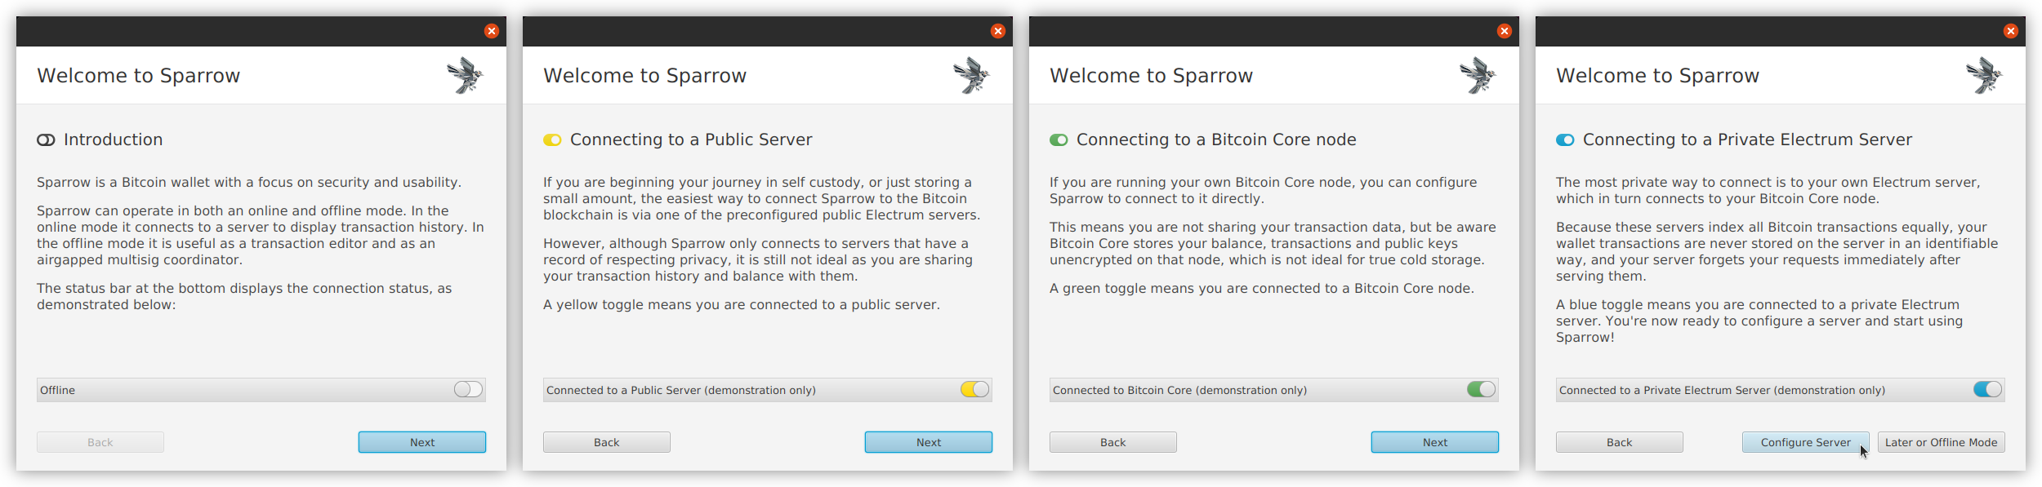2042x487 pixels.
Task: Toggle the yellow Public Server connection switch
Action: [x=975, y=390]
